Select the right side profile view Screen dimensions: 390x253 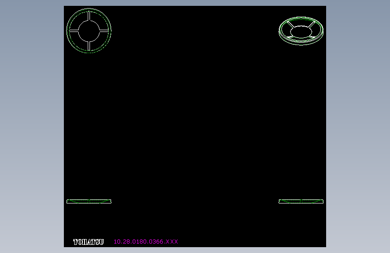[301, 201]
